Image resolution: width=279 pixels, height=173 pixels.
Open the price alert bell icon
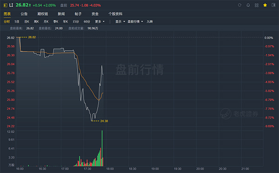point(248,5)
